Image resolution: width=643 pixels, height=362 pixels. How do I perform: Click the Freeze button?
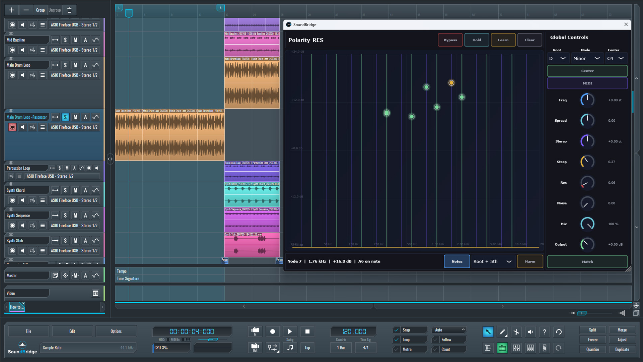pyautogui.click(x=592, y=340)
